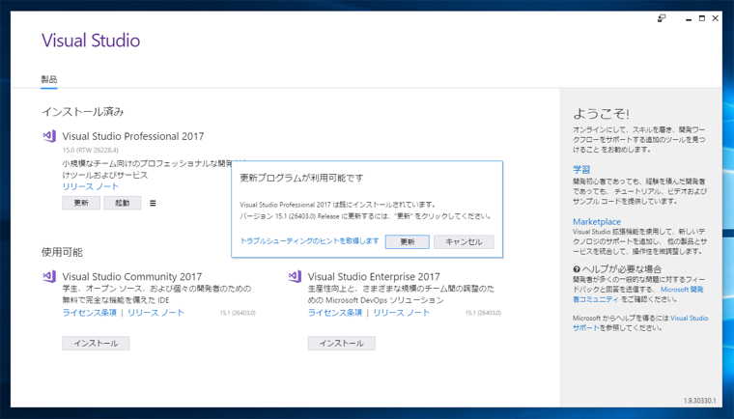Click the Visual Studio title text
The width and height of the screenshot is (734, 419).
(x=91, y=41)
